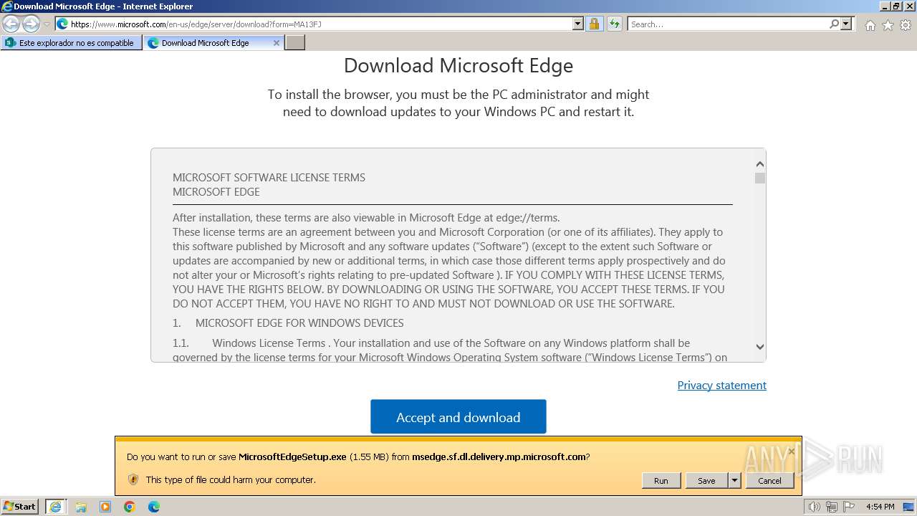Click inside the Search box
Screen dimensions: 917x516
pyautogui.click(x=727, y=24)
